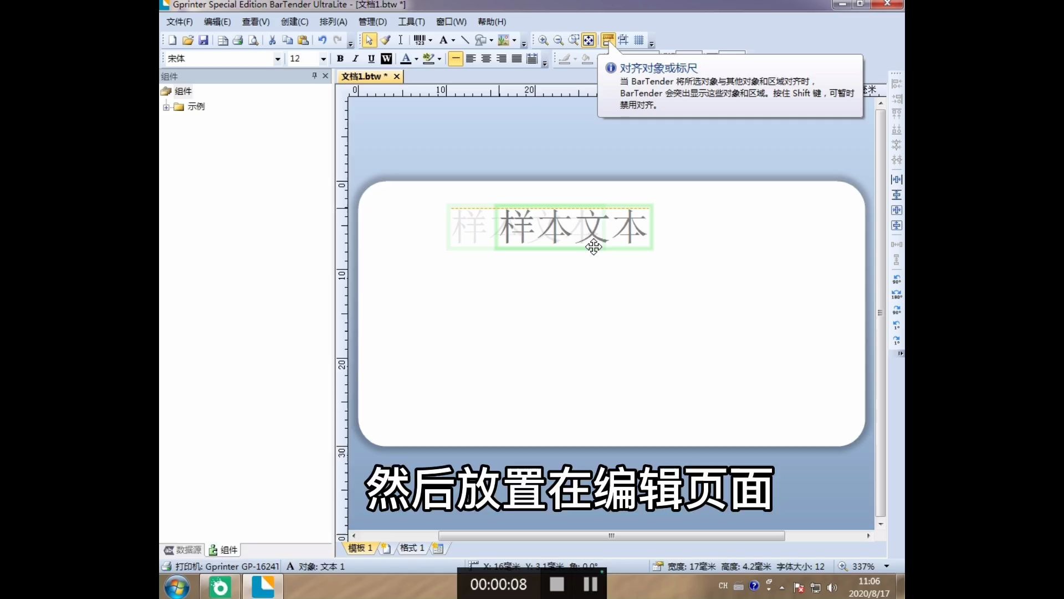Cut the selection with scissors icon

272,40
